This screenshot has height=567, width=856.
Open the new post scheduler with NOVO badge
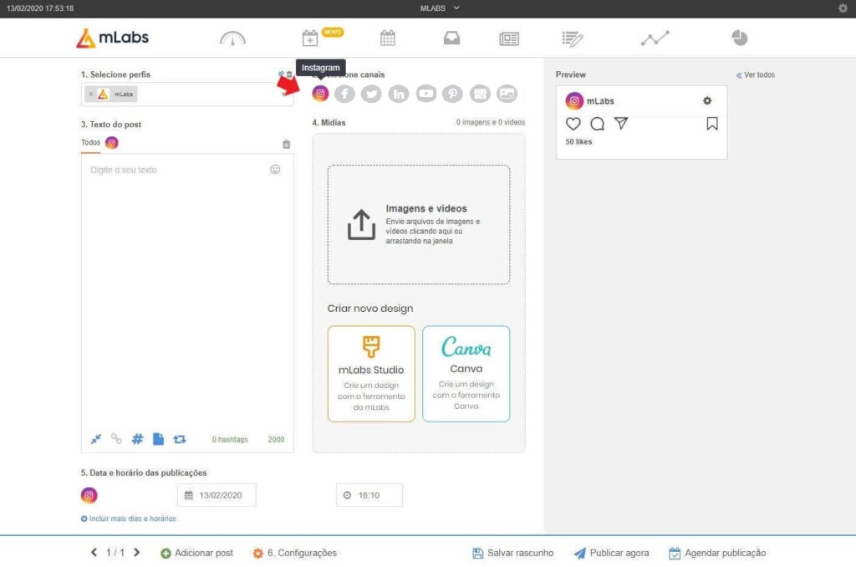pos(310,38)
